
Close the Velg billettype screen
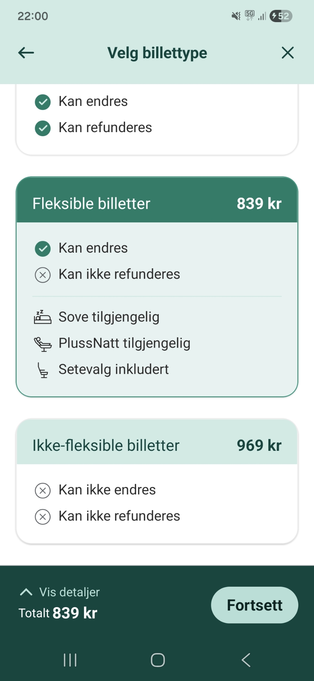287,53
